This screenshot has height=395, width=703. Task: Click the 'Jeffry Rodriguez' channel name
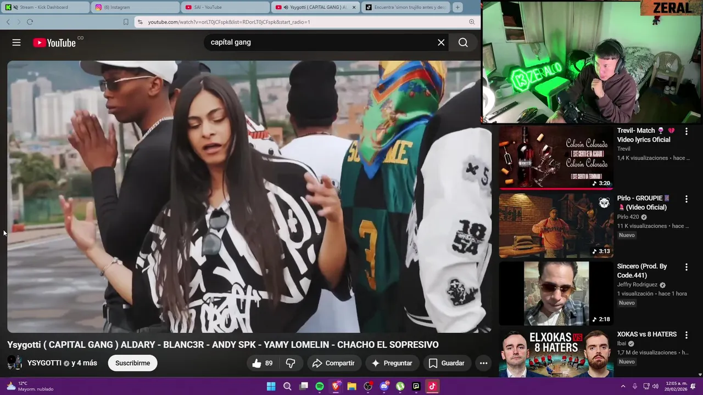click(x=637, y=285)
